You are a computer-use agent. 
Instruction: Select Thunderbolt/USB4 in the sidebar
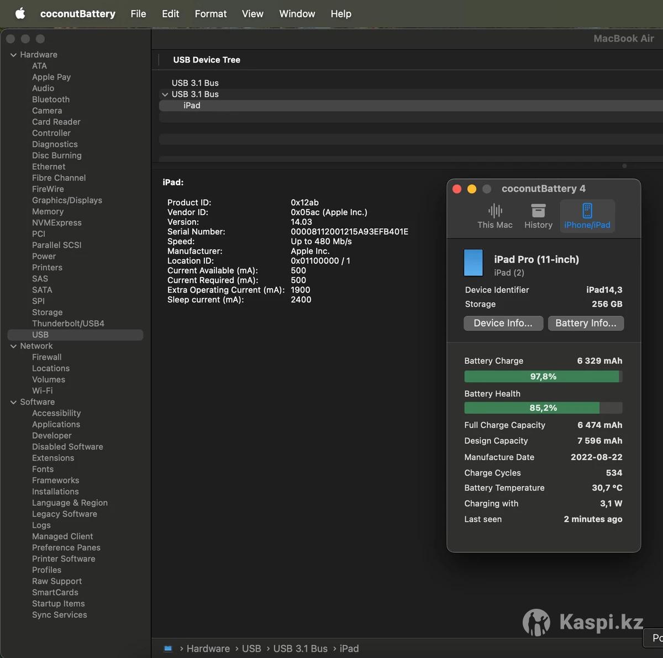point(68,323)
